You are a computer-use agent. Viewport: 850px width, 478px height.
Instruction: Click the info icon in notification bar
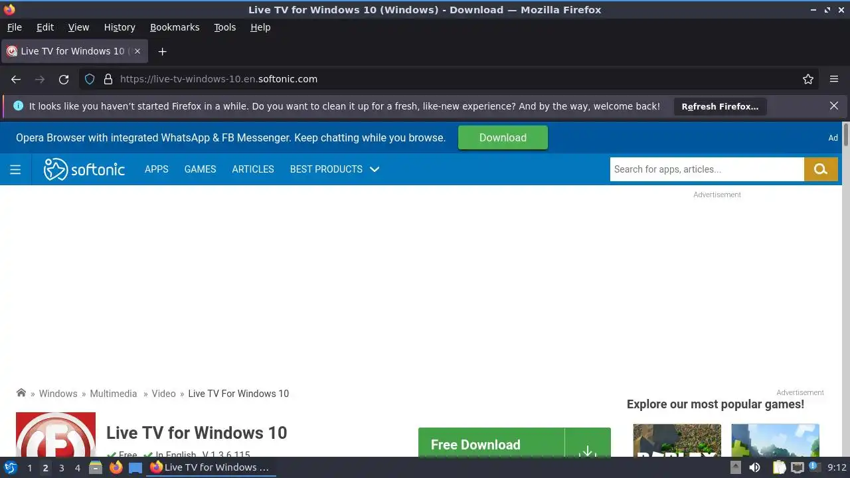click(x=18, y=106)
